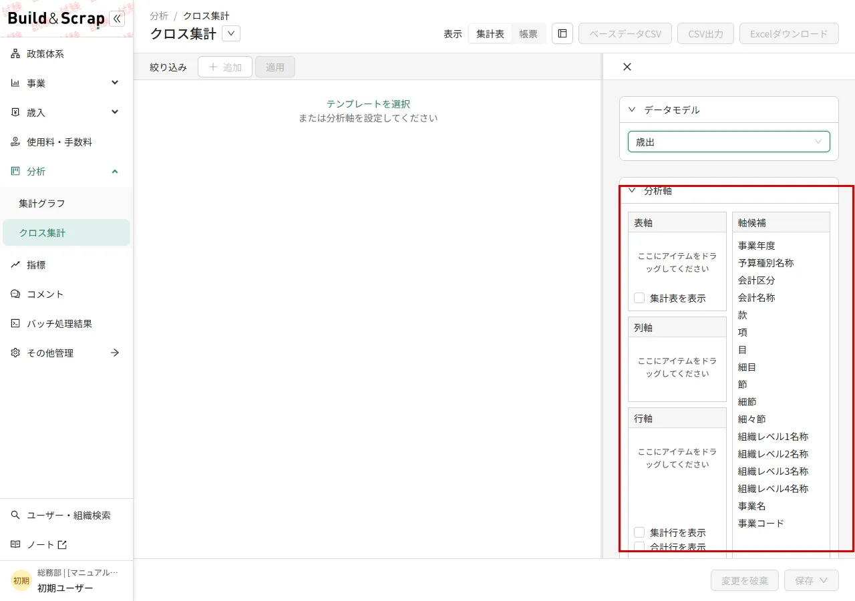Click the 分析 board icon
Image resolution: width=855 pixels, height=601 pixels.
[x=15, y=172]
